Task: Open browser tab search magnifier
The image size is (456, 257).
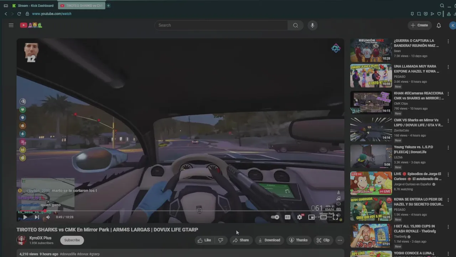Action: point(442,6)
